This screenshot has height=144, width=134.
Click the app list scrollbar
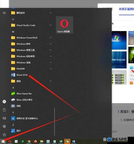54,122
